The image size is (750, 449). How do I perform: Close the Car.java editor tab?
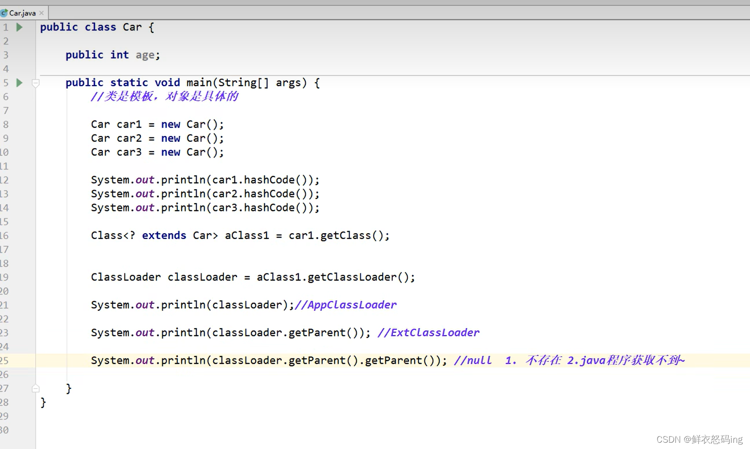(x=42, y=13)
